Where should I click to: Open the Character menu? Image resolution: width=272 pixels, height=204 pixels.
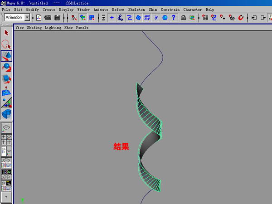[193, 10]
